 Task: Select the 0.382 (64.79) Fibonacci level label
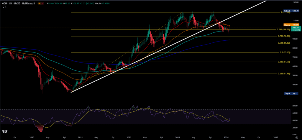click(284, 62)
